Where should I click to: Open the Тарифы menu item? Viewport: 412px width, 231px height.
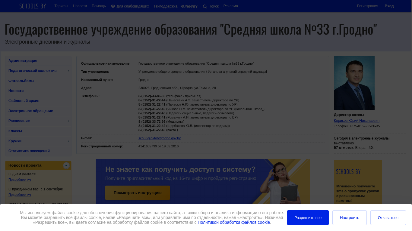pos(61,6)
